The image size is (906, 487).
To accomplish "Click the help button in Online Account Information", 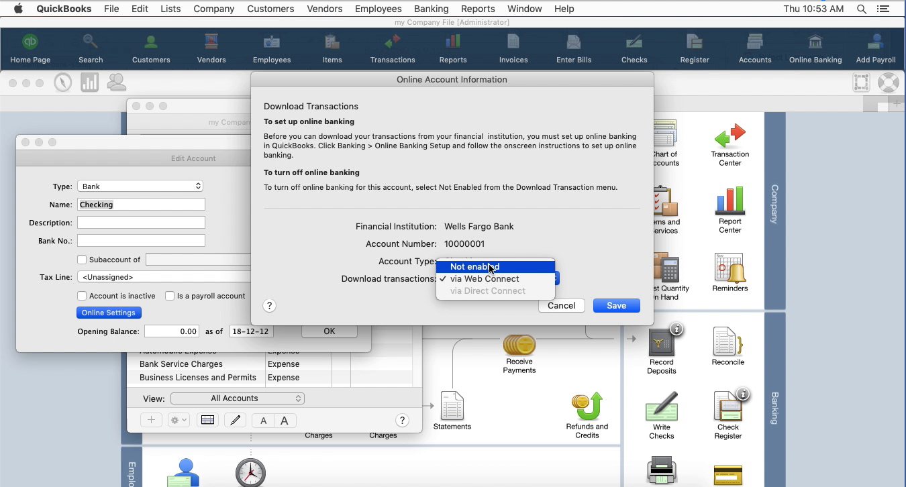I will point(269,306).
